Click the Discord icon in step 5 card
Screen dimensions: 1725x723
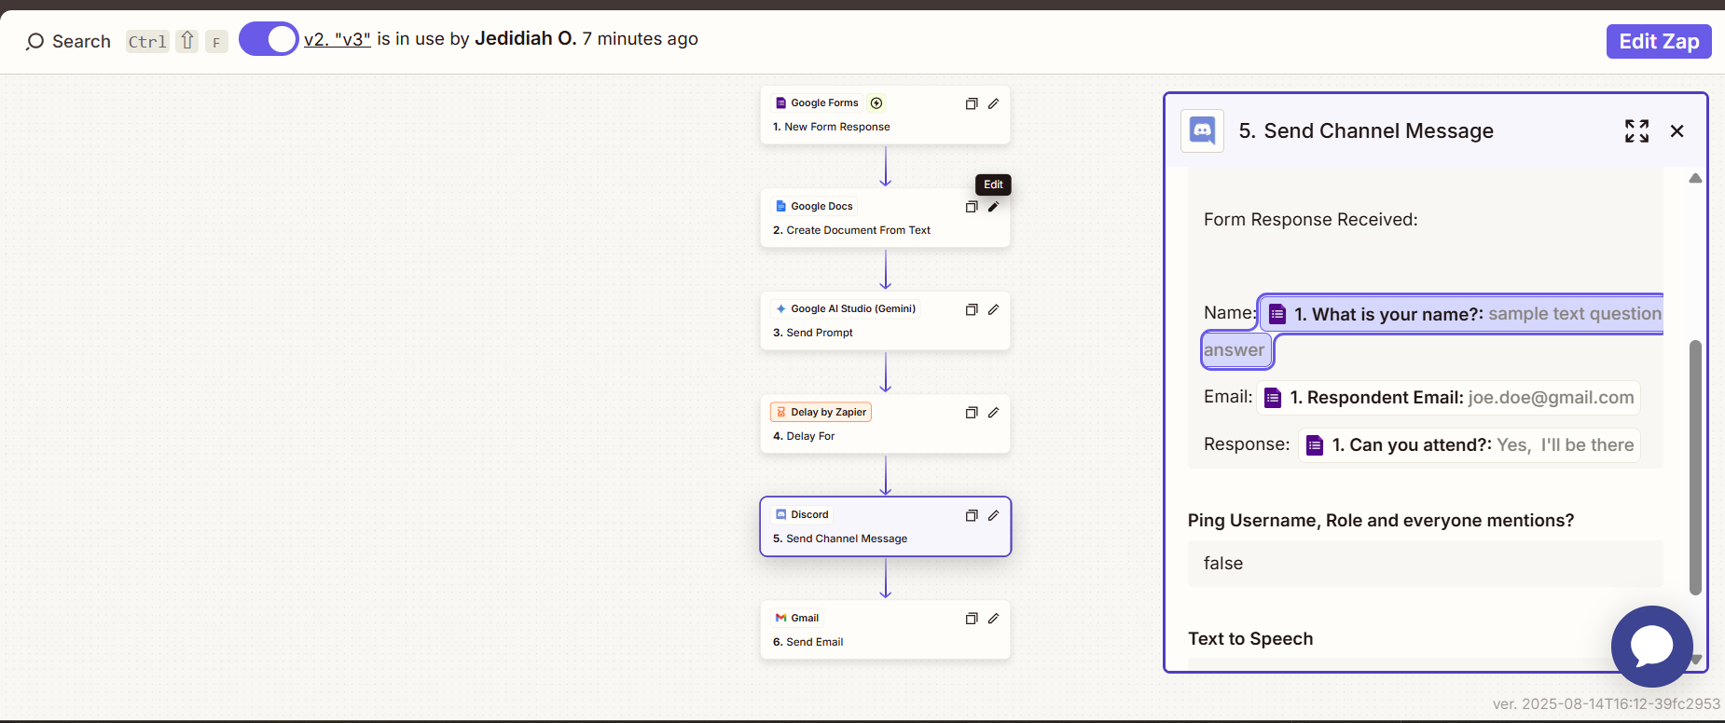781,515
